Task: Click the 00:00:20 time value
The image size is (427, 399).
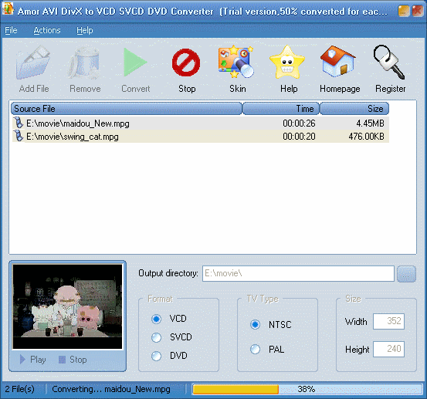Action: coord(299,136)
